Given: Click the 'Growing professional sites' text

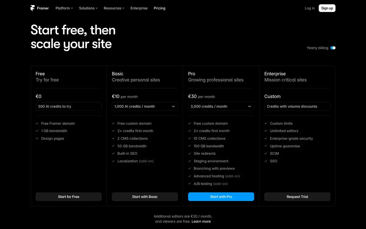Looking at the screenshot, I should click(216, 80).
